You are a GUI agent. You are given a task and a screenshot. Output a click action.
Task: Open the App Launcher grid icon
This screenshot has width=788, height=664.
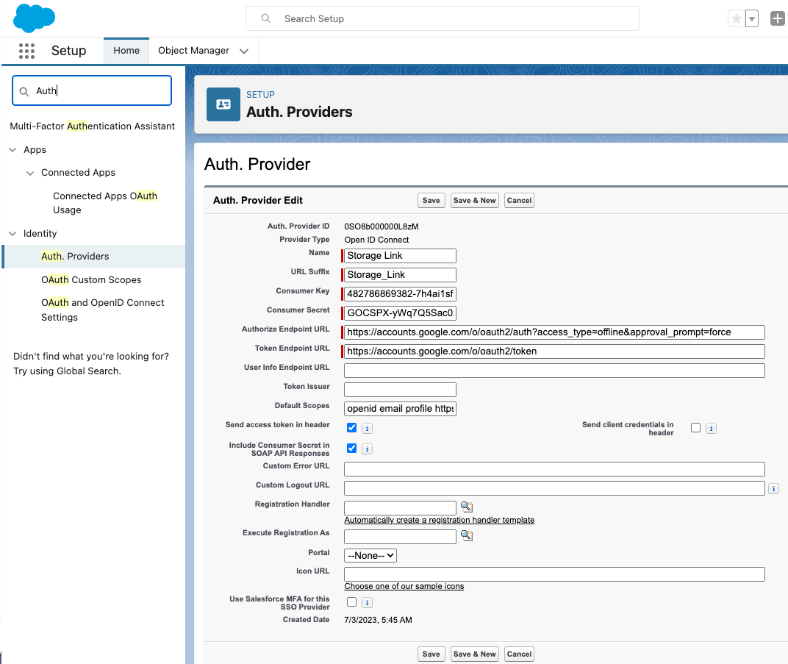[27, 51]
